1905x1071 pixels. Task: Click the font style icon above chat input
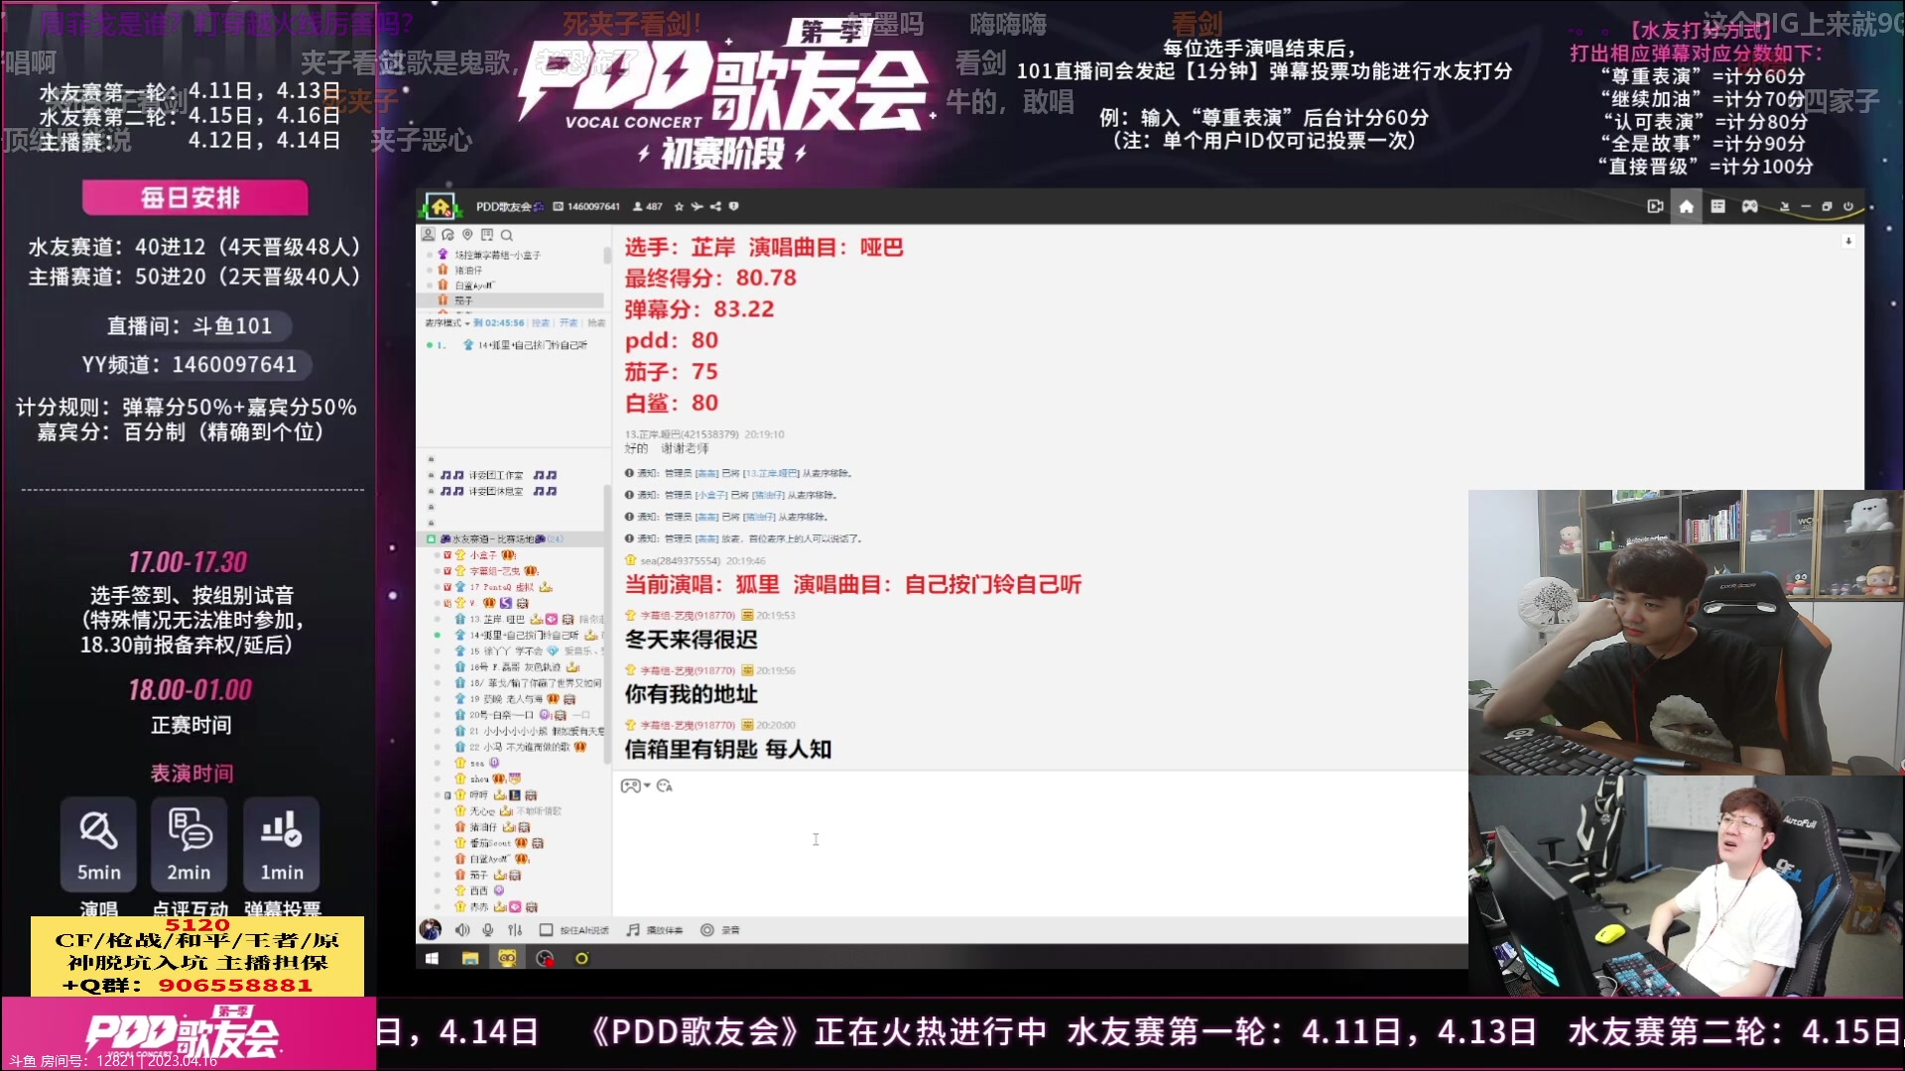pyautogui.click(x=665, y=785)
